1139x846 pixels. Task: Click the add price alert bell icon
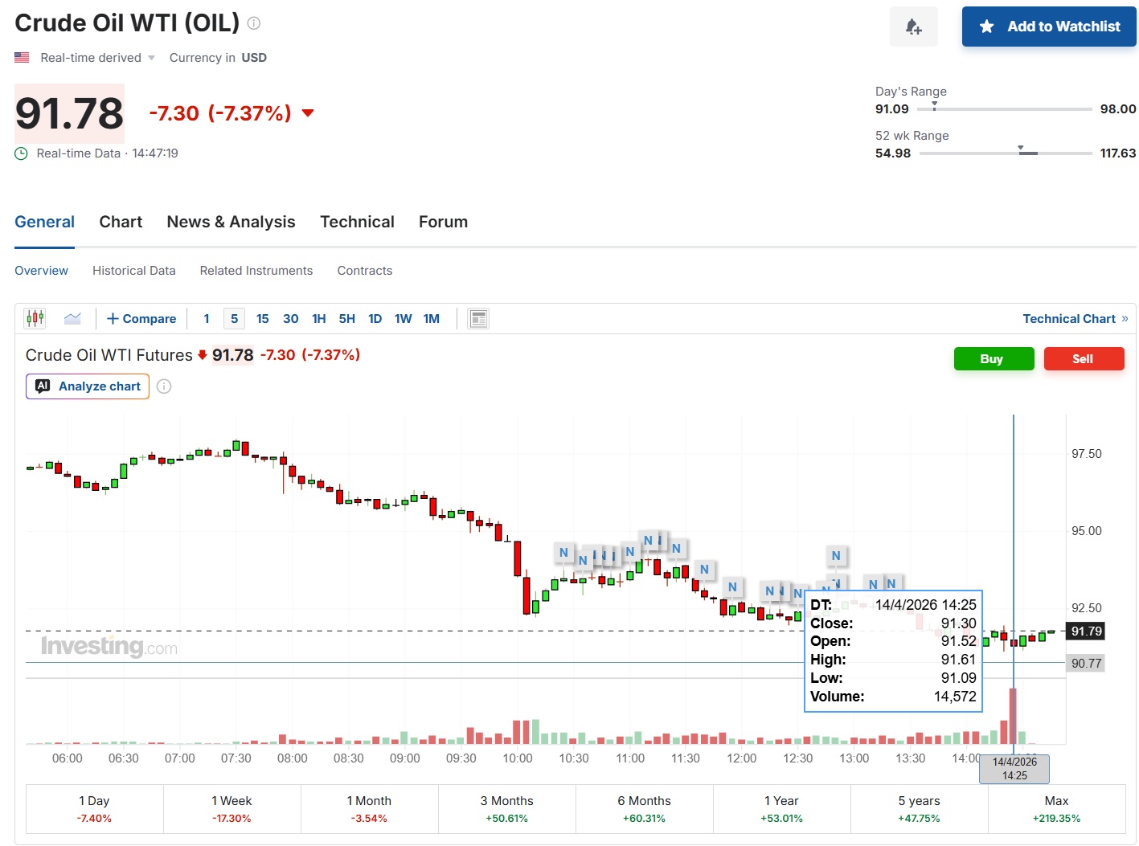[914, 27]
